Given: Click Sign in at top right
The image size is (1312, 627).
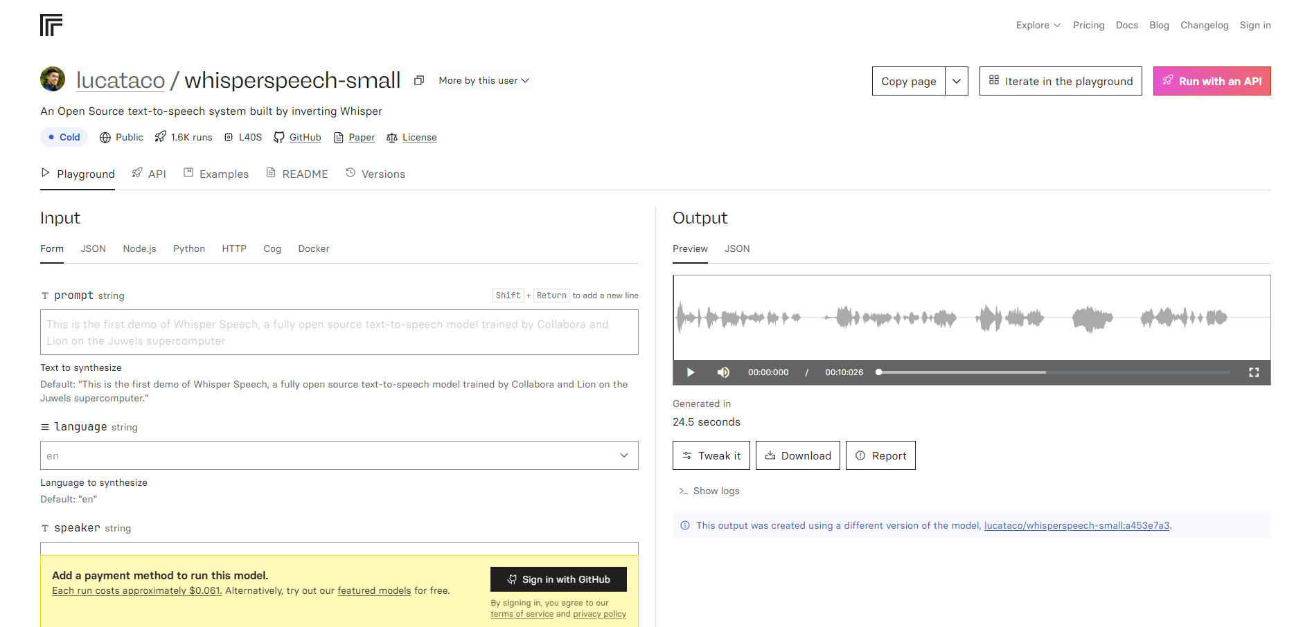Looking at the screenshot, I should pos(1255,25).
